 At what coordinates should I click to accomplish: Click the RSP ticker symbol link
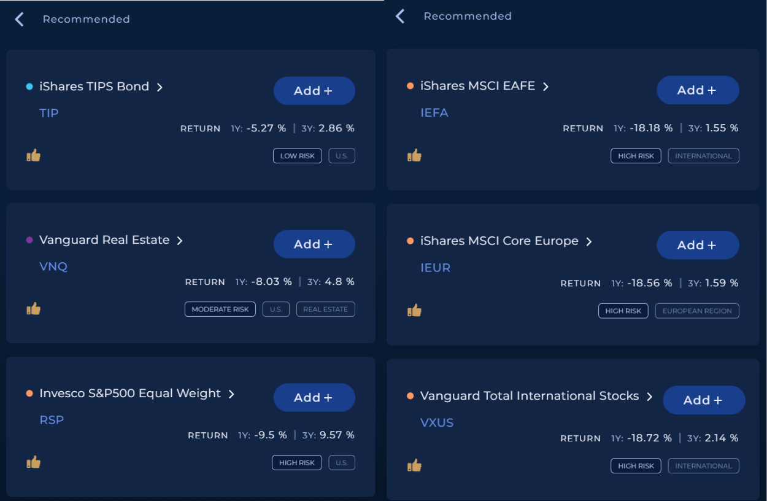[52, 420]
